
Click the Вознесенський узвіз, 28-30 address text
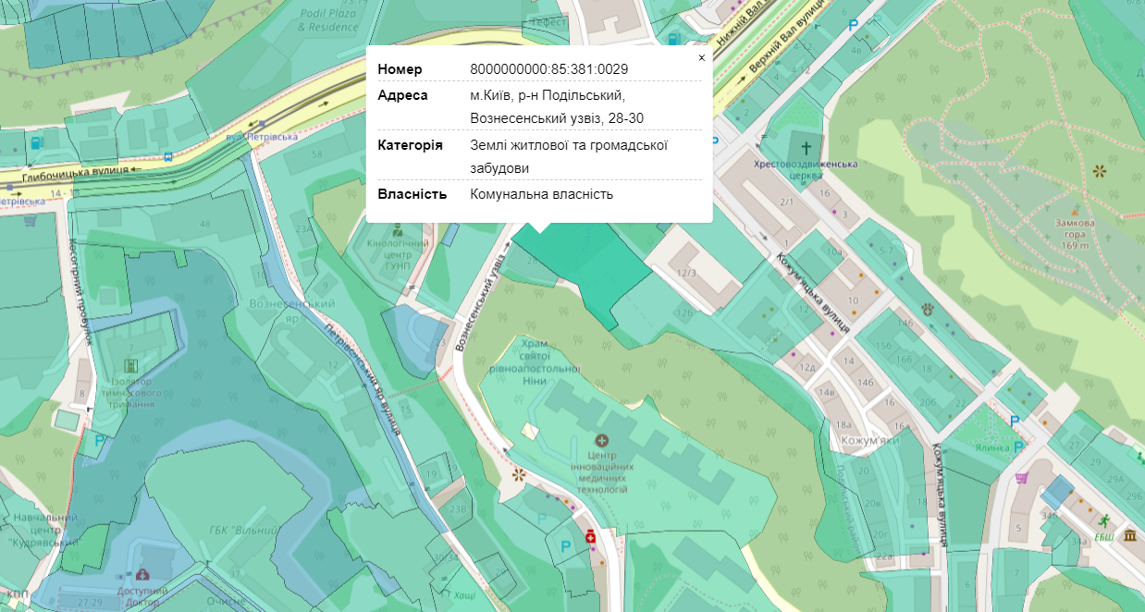[x=556, y=118]
